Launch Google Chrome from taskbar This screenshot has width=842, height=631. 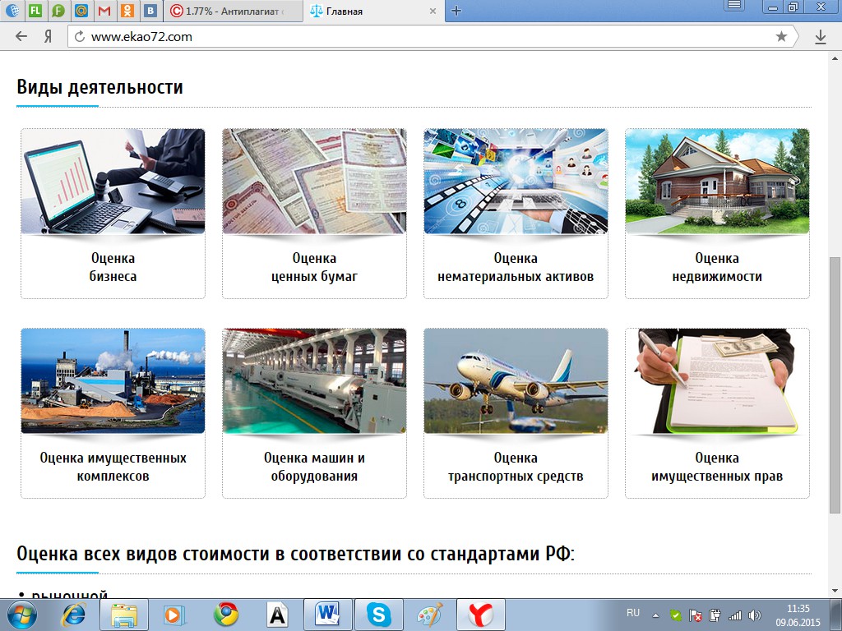[x=226, y=615]
